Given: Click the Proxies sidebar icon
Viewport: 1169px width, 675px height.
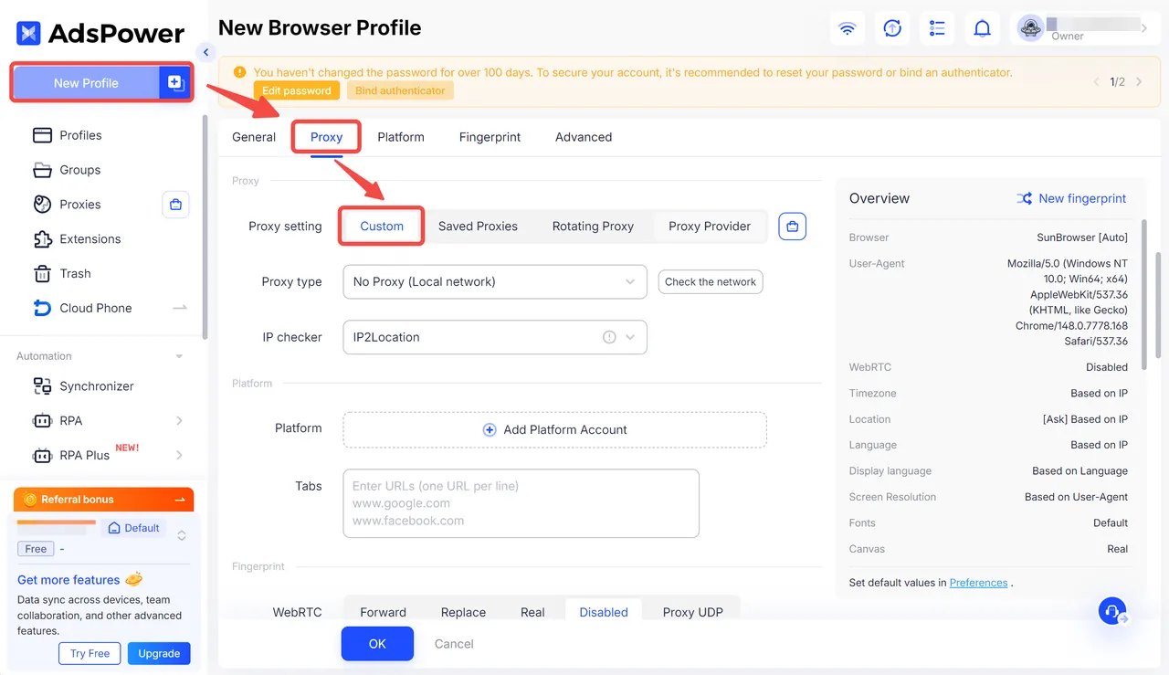Looking at the screenshot, I should pos(42,205).
